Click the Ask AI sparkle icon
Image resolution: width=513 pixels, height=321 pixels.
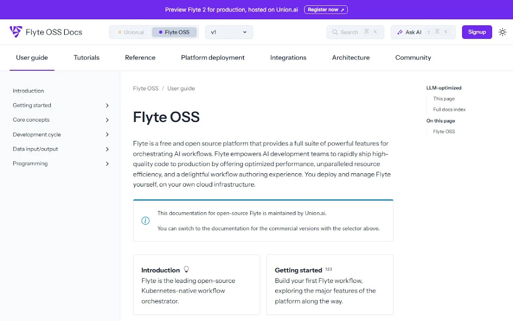400,32
